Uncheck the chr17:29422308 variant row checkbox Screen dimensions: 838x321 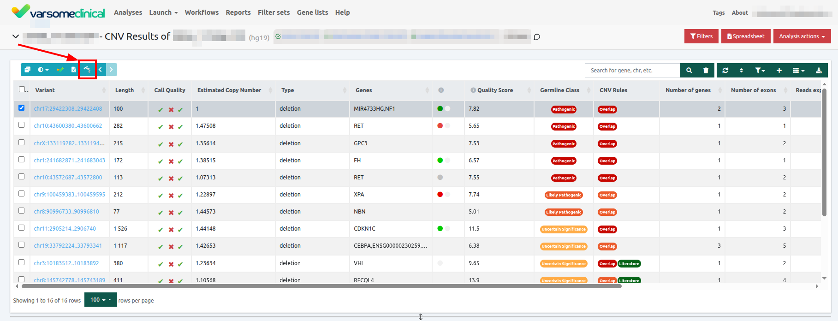[22, 108]
